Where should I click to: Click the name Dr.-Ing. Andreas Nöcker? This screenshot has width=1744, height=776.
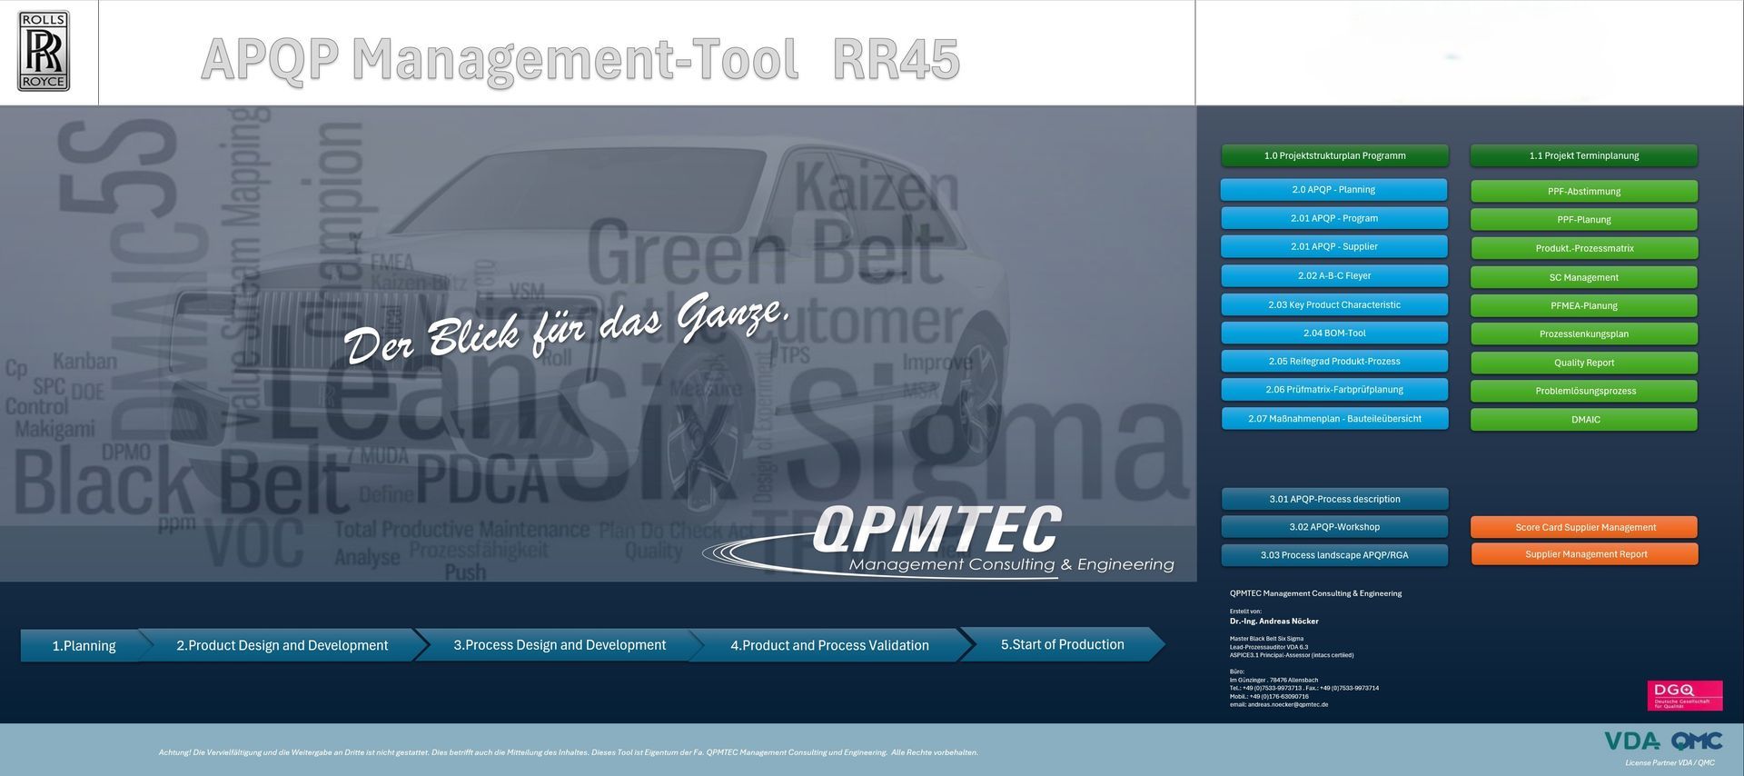1274,622
